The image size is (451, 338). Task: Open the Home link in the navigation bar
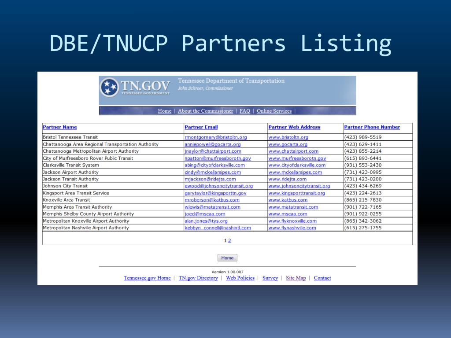point(165,111)
